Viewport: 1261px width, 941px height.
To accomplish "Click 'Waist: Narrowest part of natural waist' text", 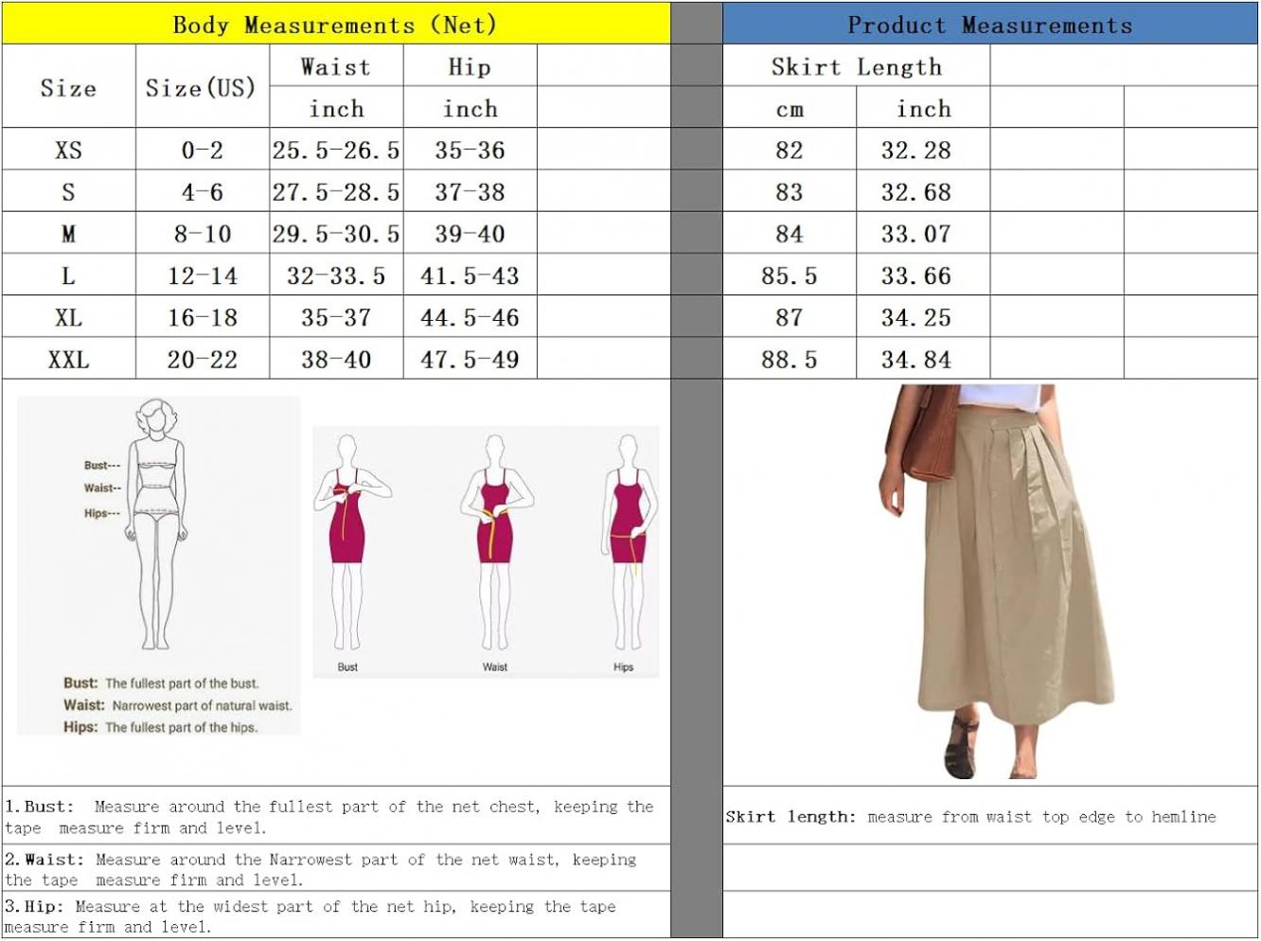I will coord(178,705).
